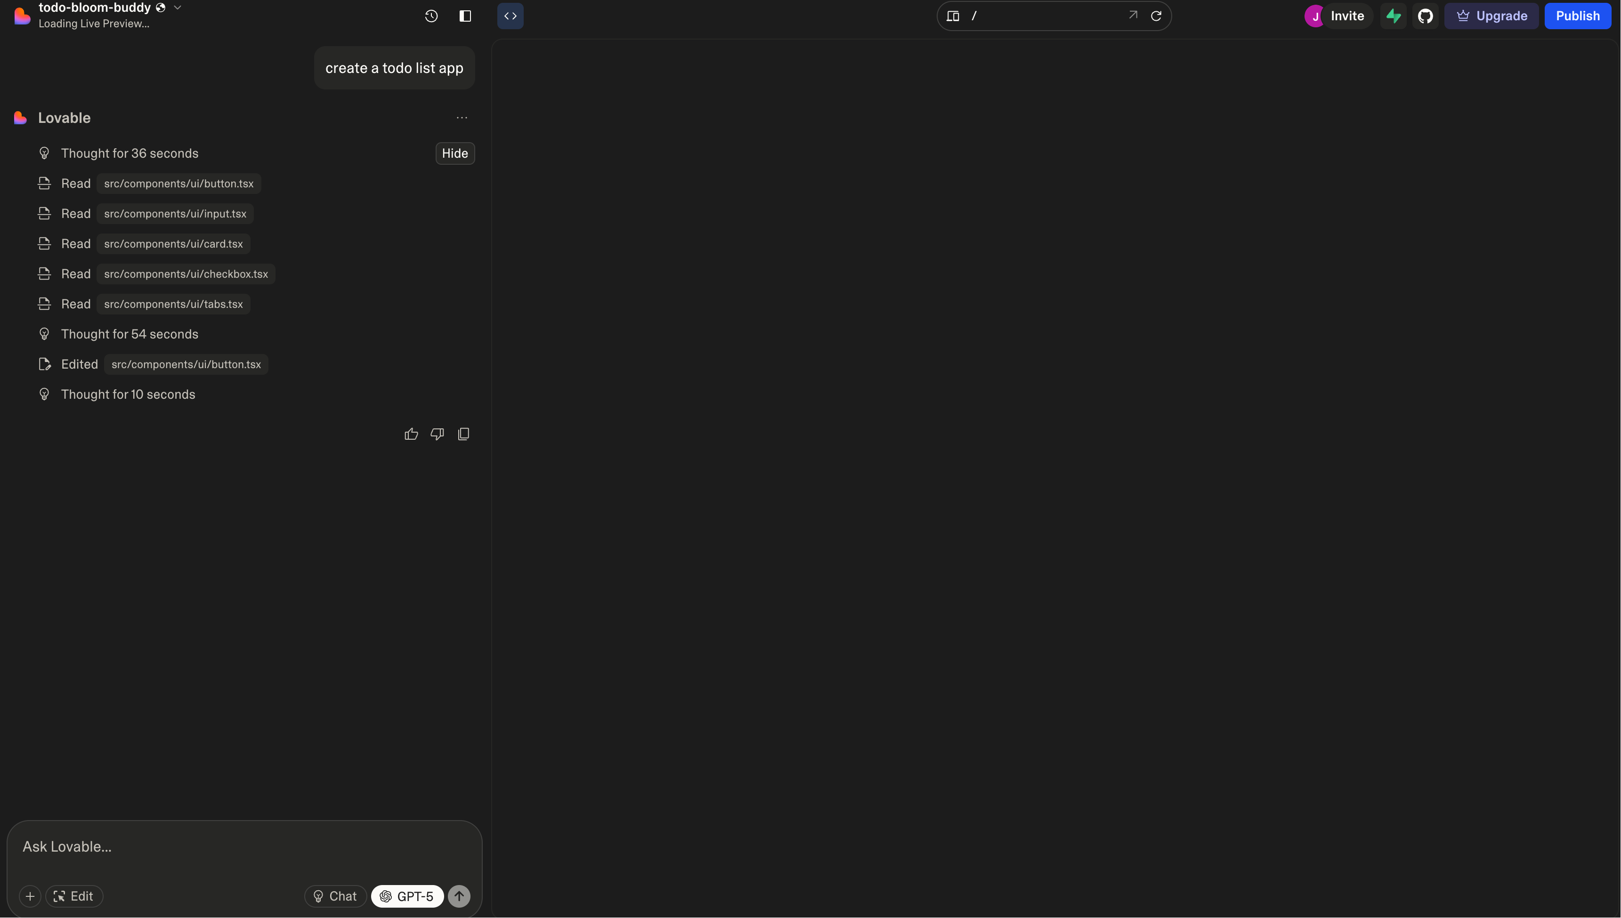This screenshot has height=918, width=1621.
Task: Click the Edit select-element button
Action: tap(74, 896)
